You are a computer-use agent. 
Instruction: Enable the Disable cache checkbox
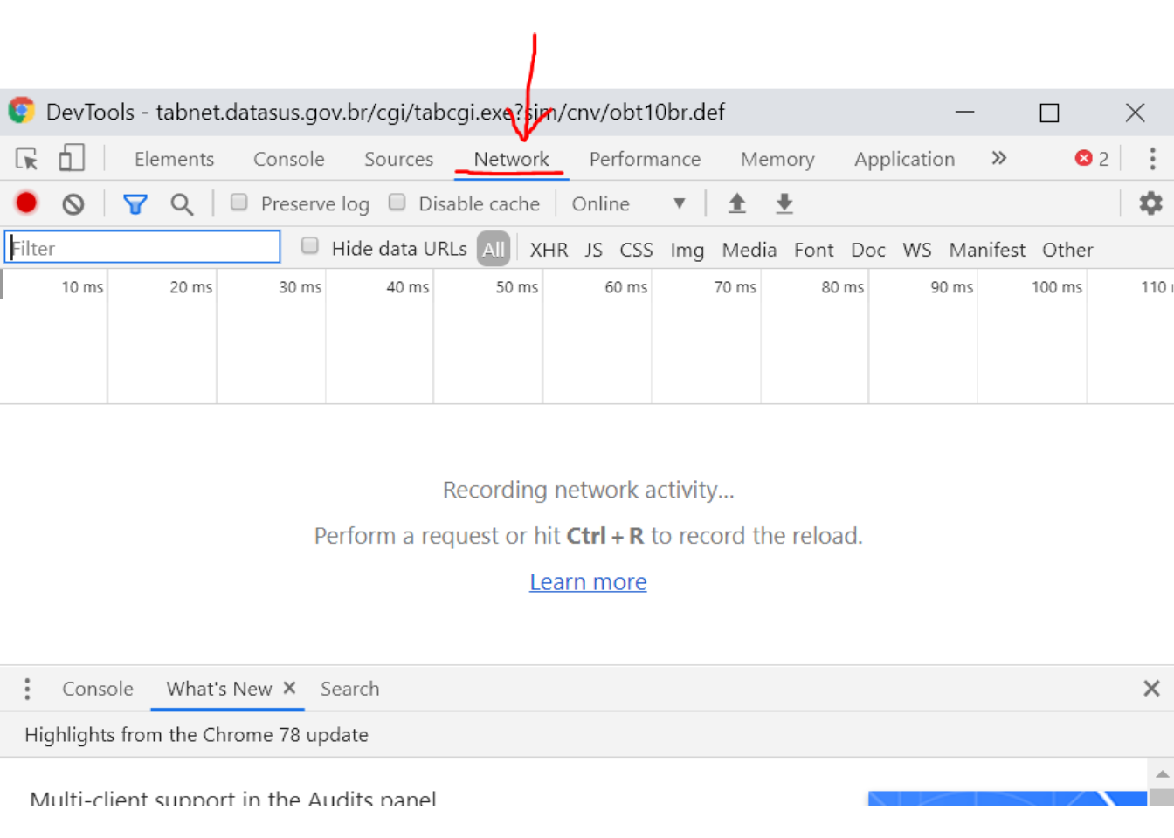click(397, 203)
